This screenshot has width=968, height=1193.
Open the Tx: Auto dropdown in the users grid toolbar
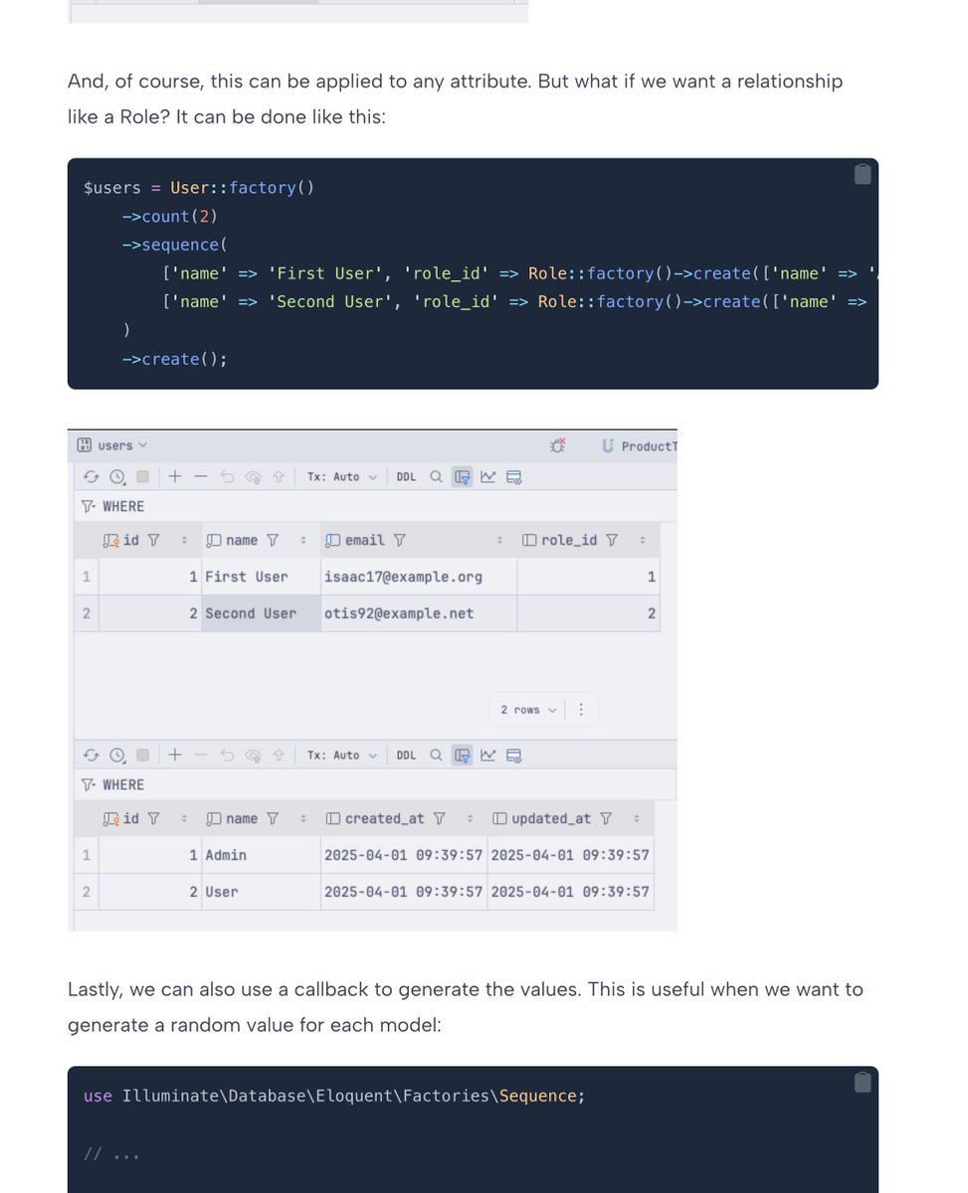pos(342,477)
